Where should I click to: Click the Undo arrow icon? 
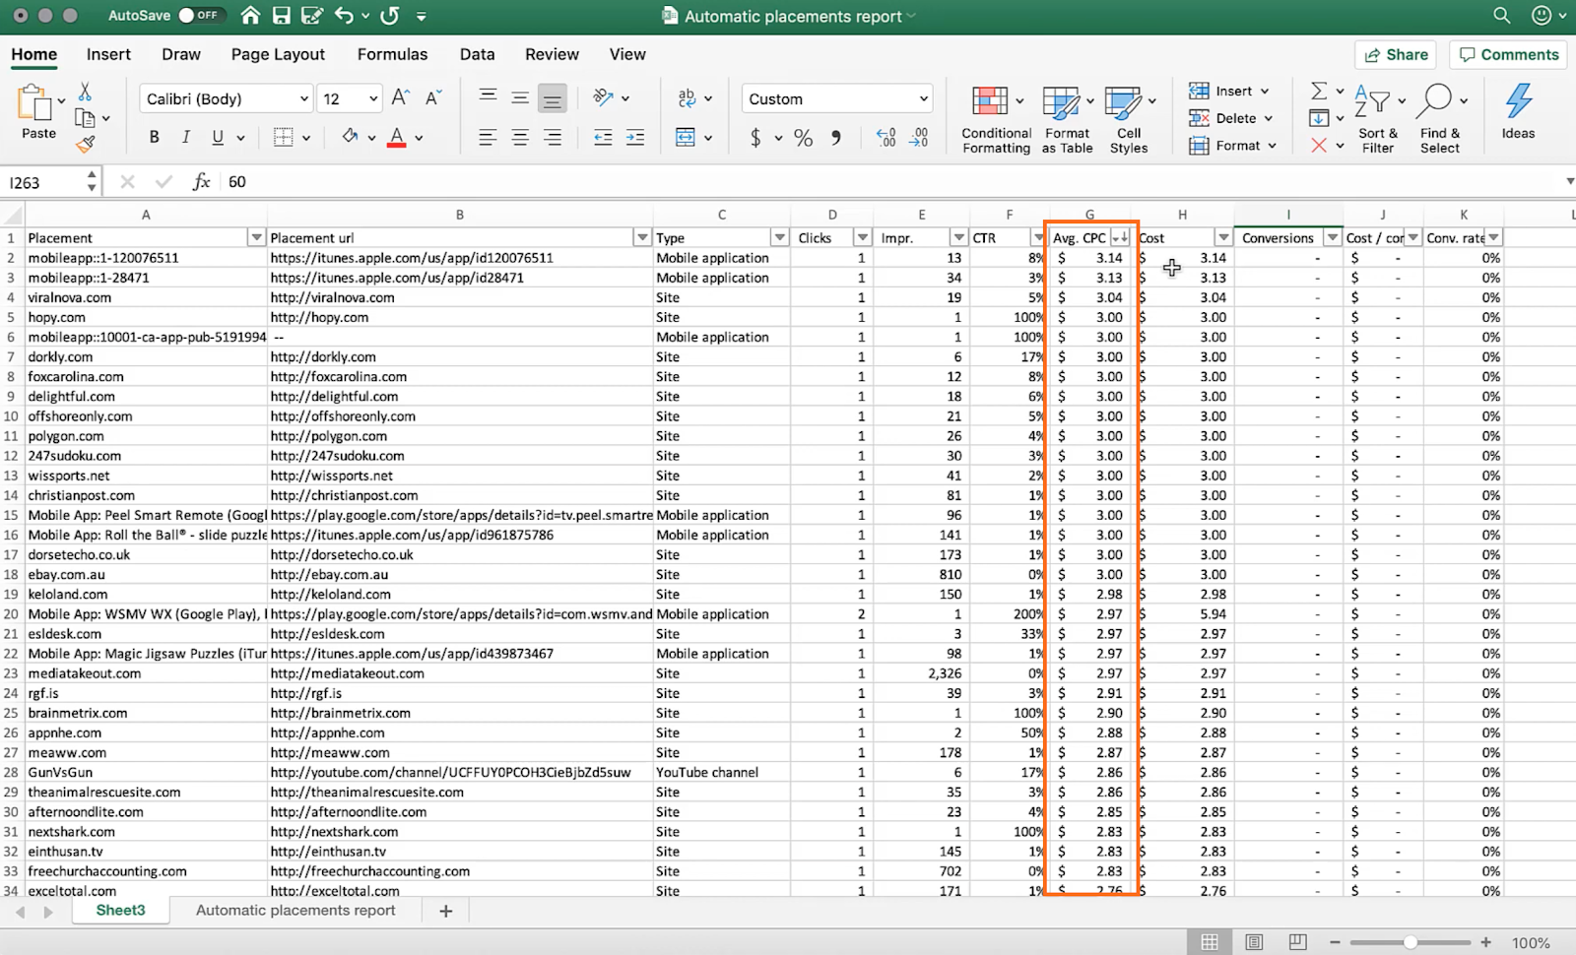[344, 16]
